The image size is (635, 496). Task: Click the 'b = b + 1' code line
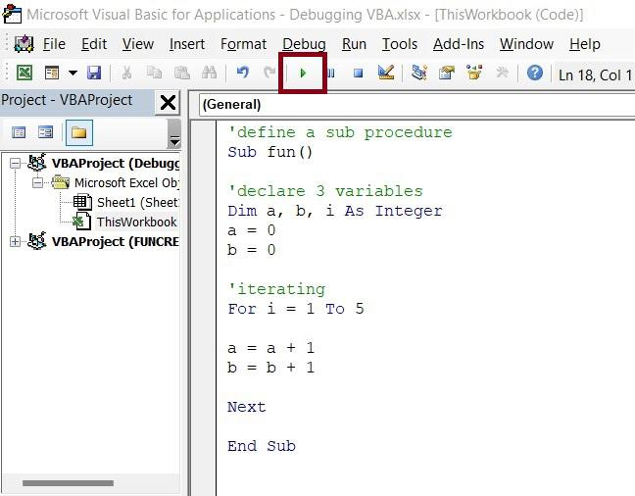pos(270,368)
